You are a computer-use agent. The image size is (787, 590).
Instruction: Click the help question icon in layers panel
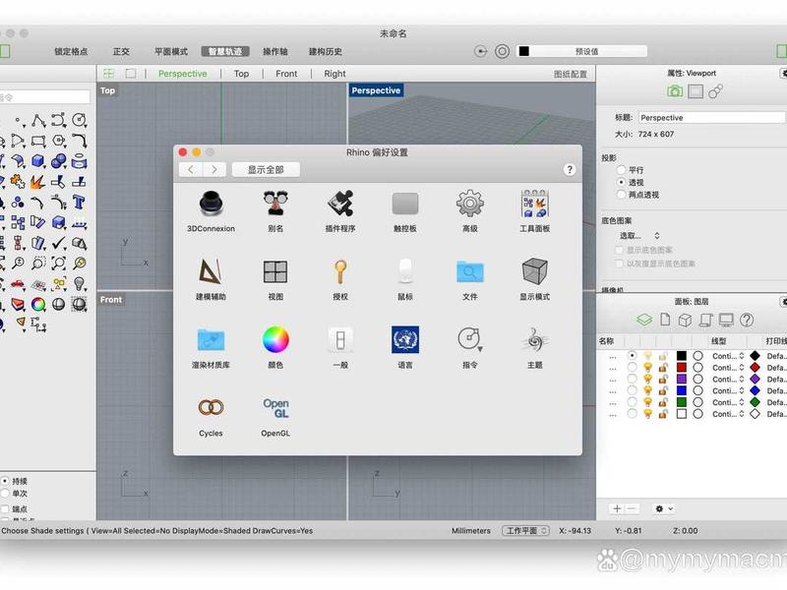pos(747,321)
